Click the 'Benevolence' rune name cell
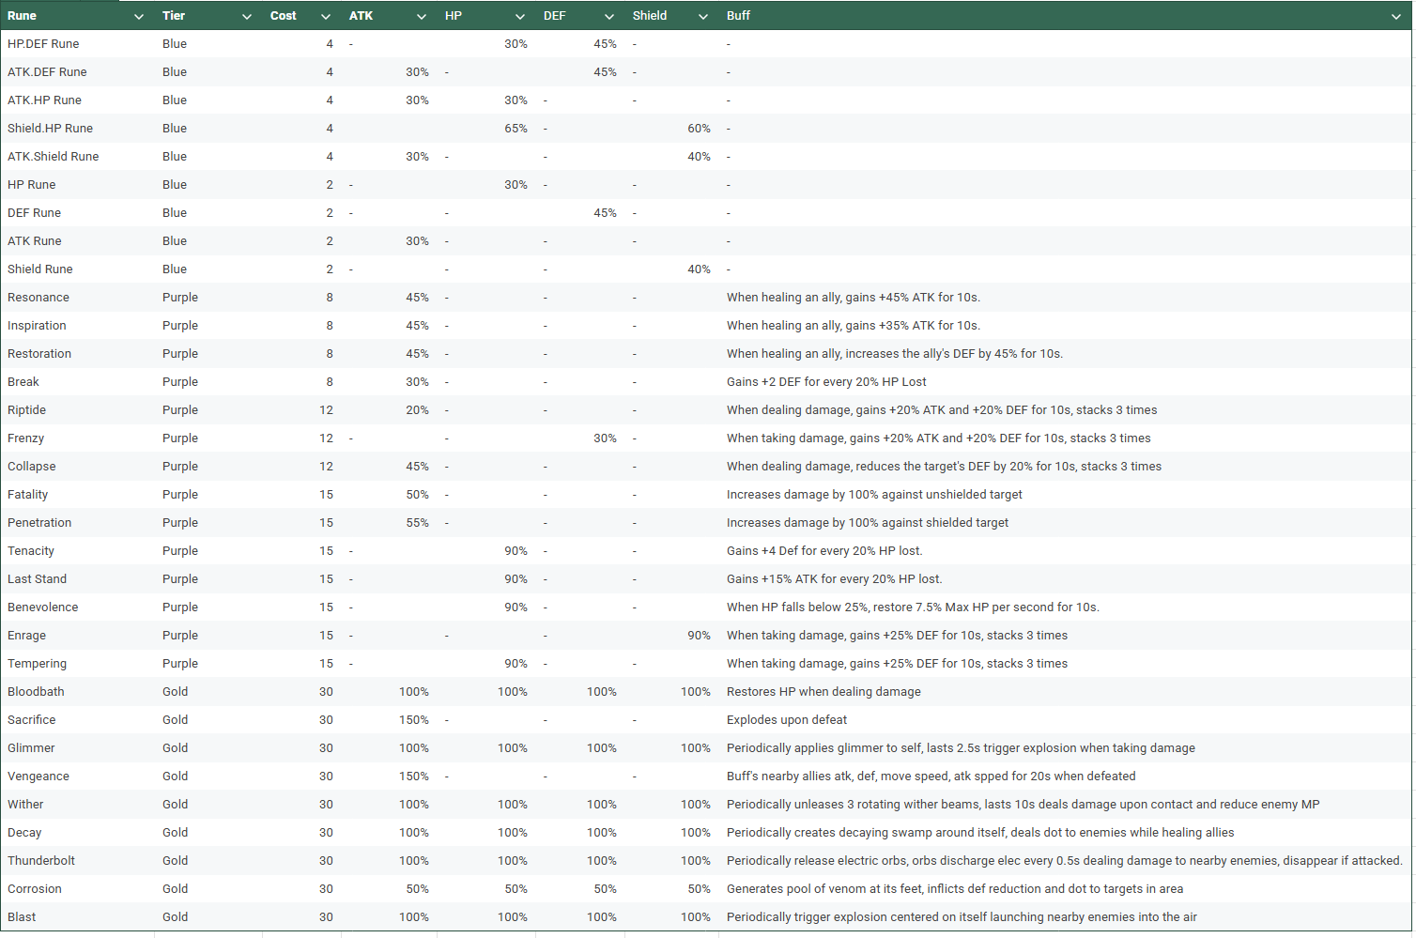This screenshot has width=1416, height=938. click(77, 607)
